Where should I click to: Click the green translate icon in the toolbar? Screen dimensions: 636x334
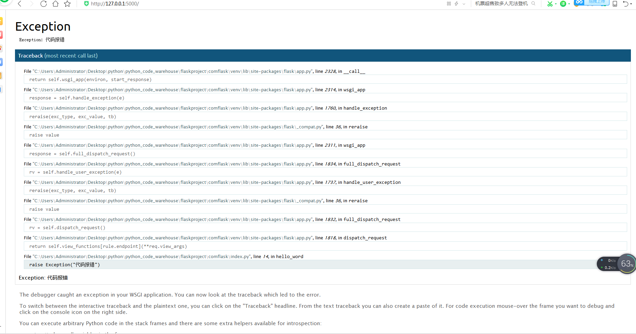tap(563, 4)
